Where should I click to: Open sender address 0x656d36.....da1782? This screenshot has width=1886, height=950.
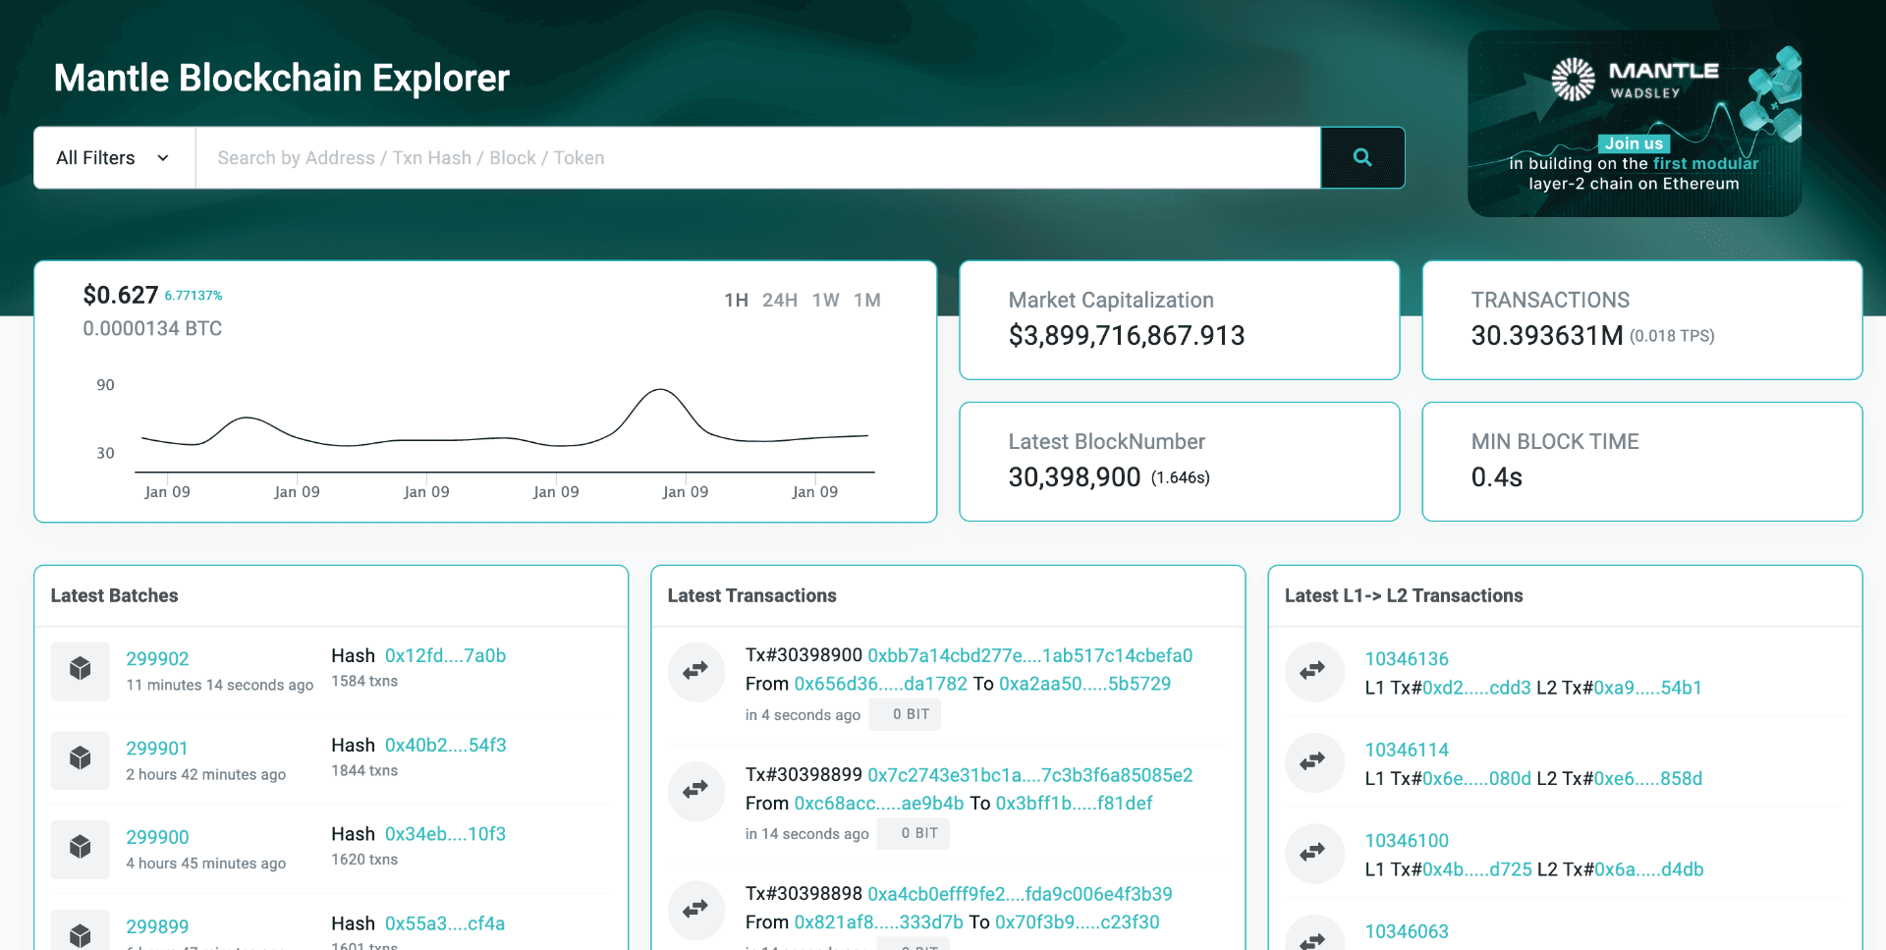click(x=880, y=684)
